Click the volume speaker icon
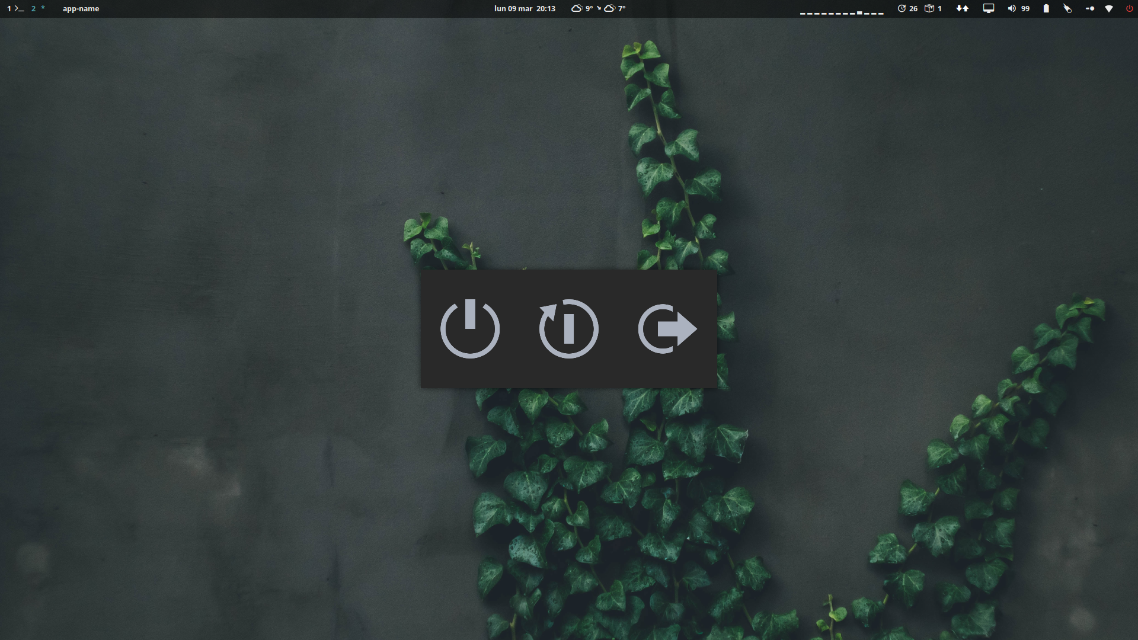The height and width of the screenshot is (640, 1138). click(1011, 8)
